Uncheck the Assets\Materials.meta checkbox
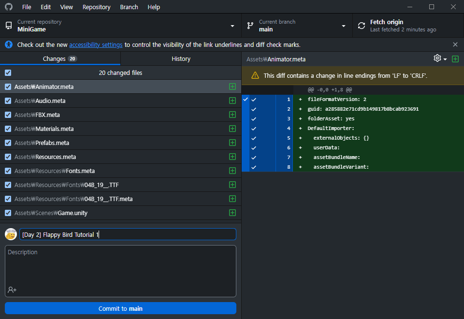Screen dimensions: 464x319 coord(8,129)
